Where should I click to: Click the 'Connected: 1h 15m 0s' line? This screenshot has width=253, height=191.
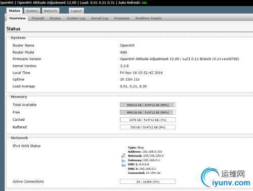144,173
